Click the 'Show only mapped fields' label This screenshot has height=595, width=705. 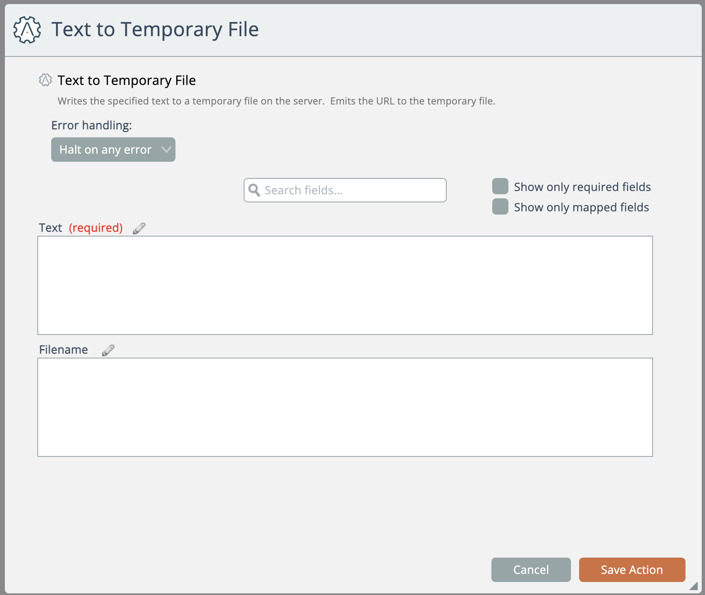pyautogui.click(x=581, y=207)
